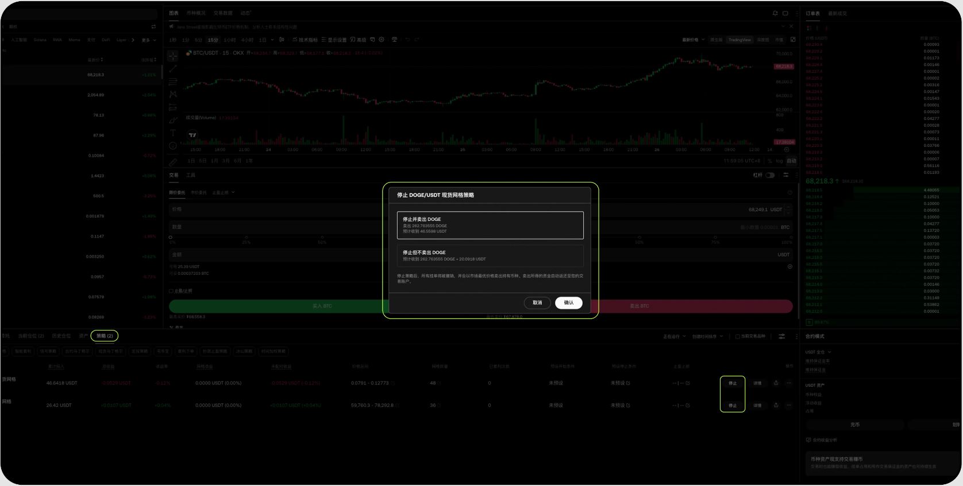The height and width of the screenshot is (486, 963).
Task: Switch to the 交易数据 tab
Action: click(x=223, y=13)
